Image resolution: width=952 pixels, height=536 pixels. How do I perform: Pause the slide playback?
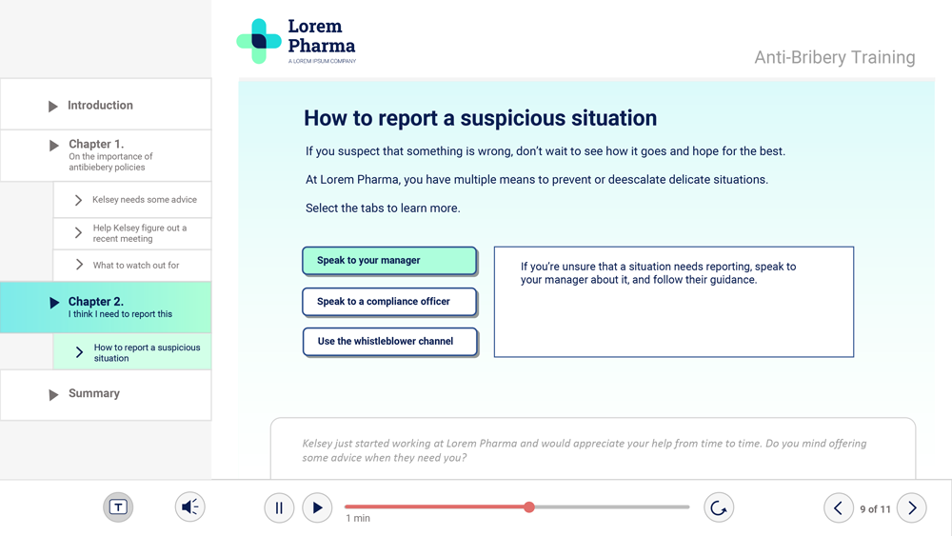click(x=279, y=508)
